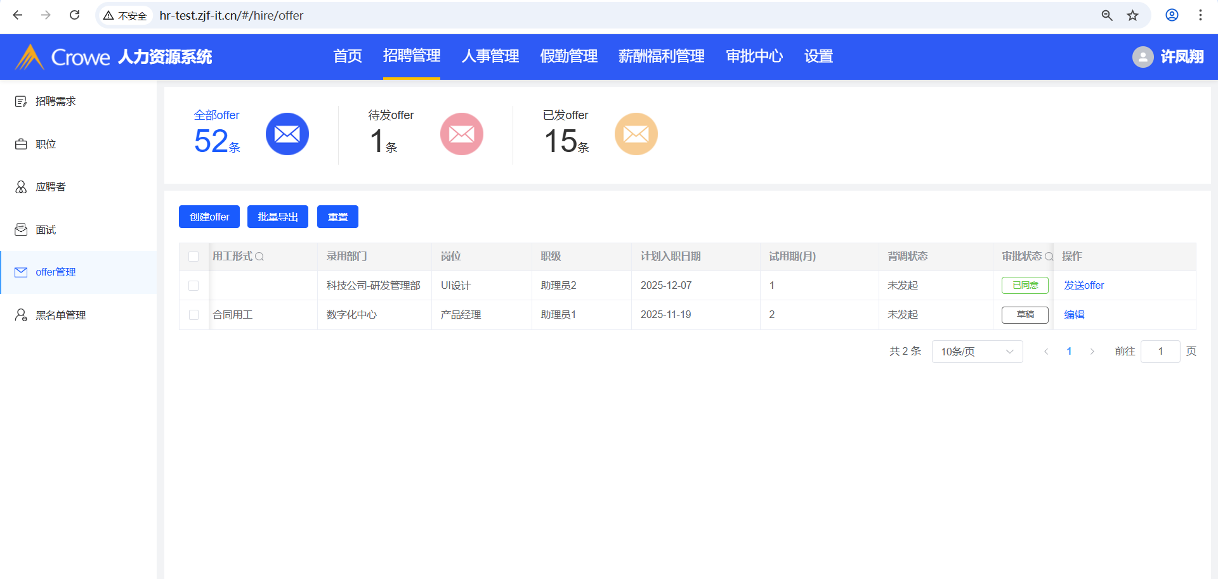Screen dimensions: 1218x579
Task: Click the user avatar icon next to 许凤翔
Action: coord(1143,57)
